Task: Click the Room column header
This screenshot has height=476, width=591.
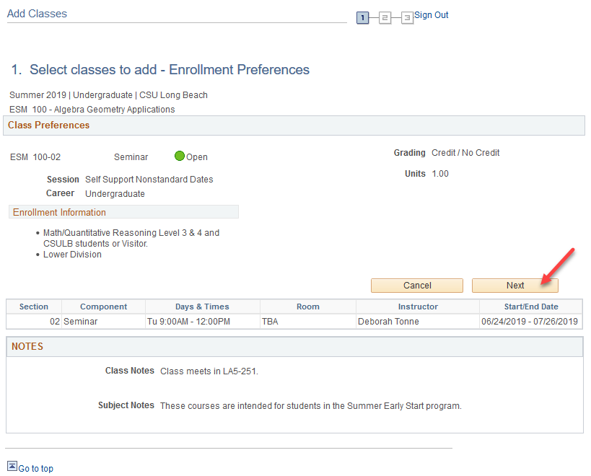Action: point(308,307)
